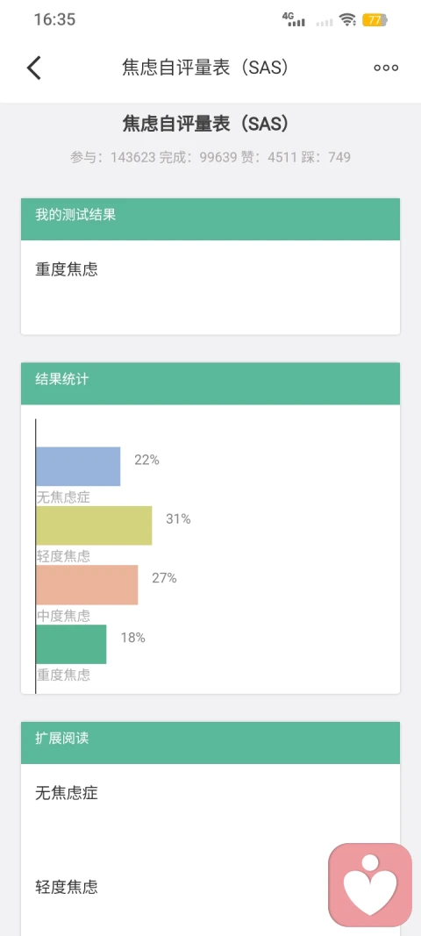This screenshot has width=421, height=936.
Task: Tap the 结果统计 section header
Action: pyautogui.click(x=210, y=383)
